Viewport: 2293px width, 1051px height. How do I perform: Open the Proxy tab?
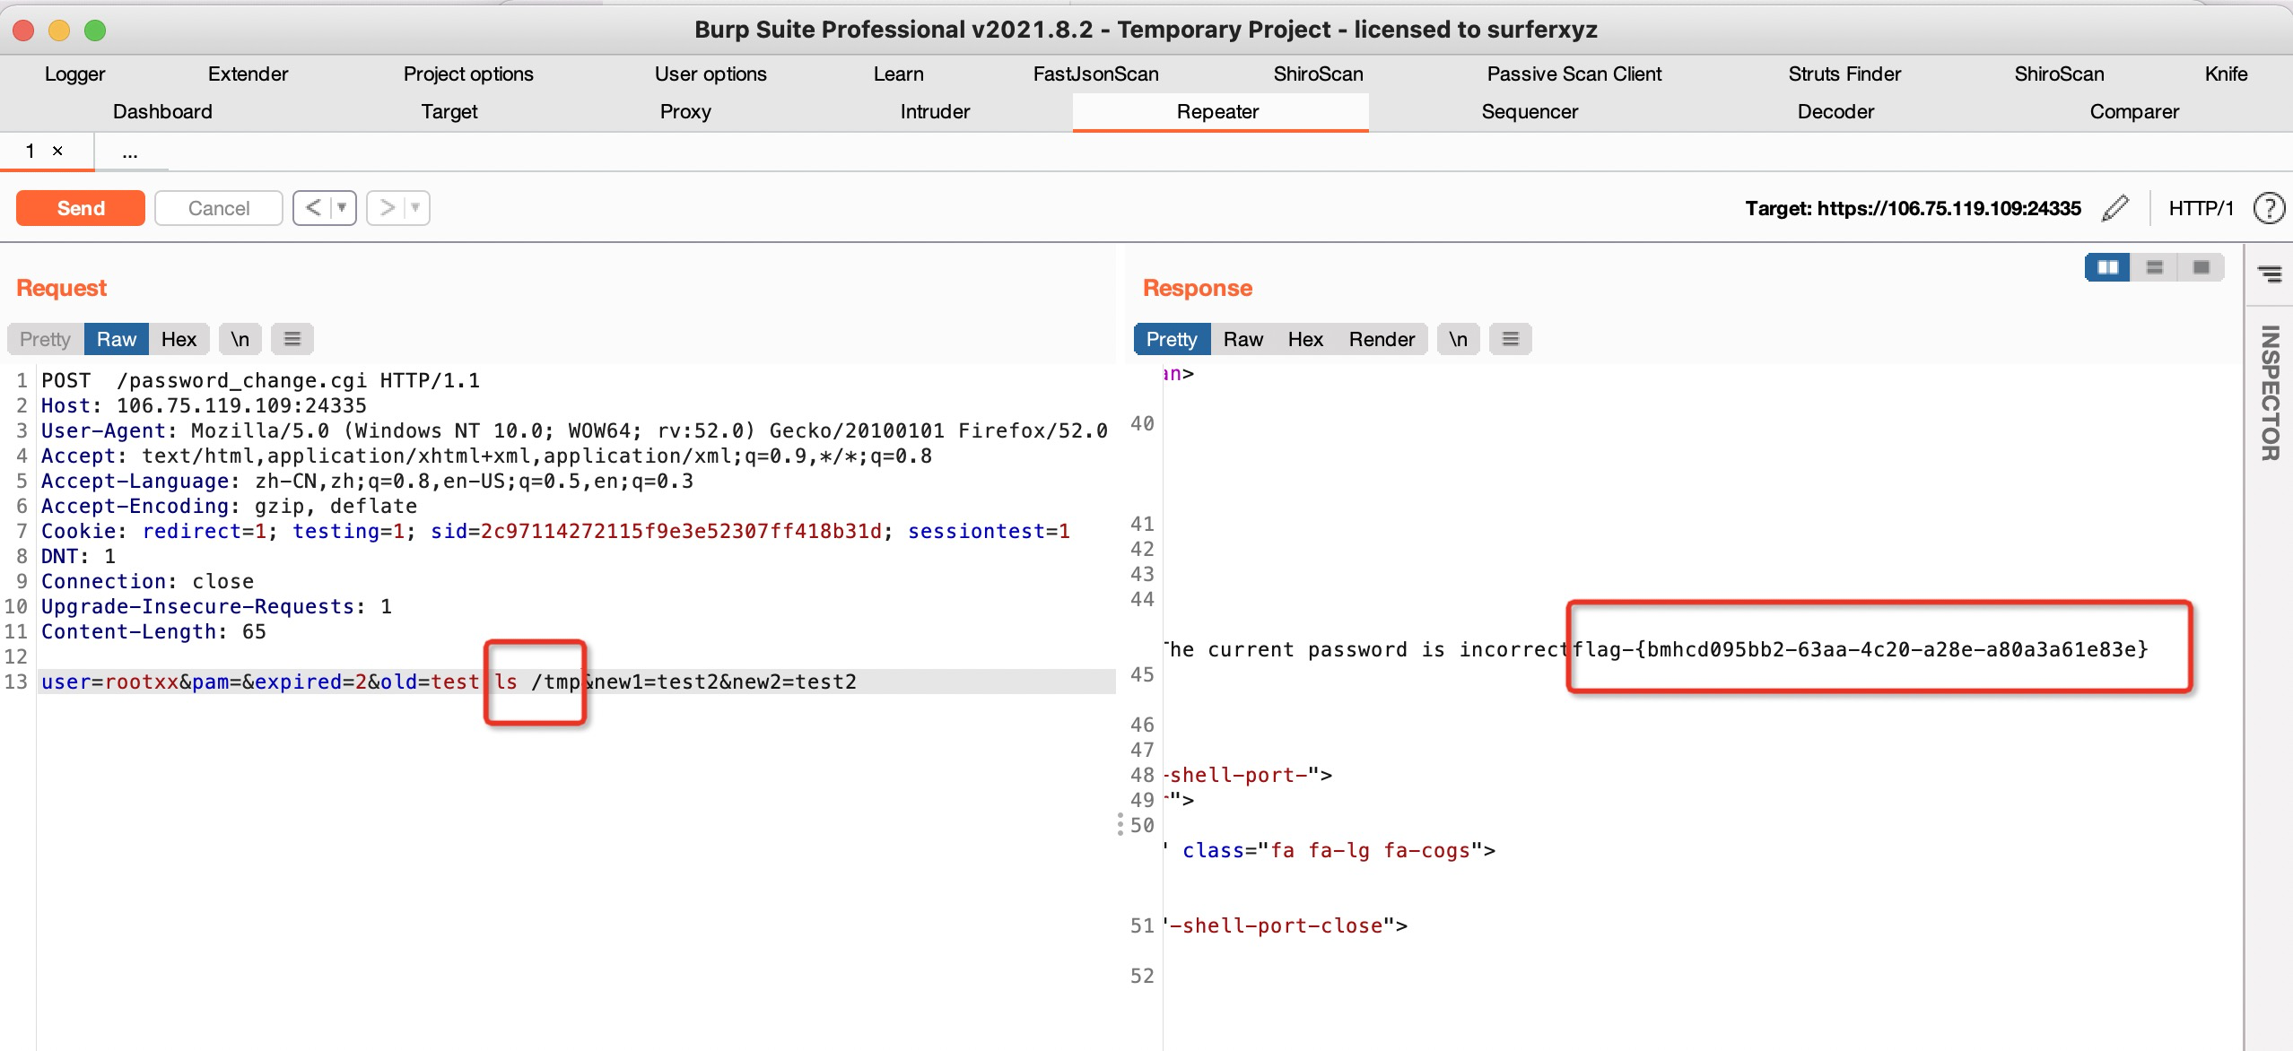(685, 112)
